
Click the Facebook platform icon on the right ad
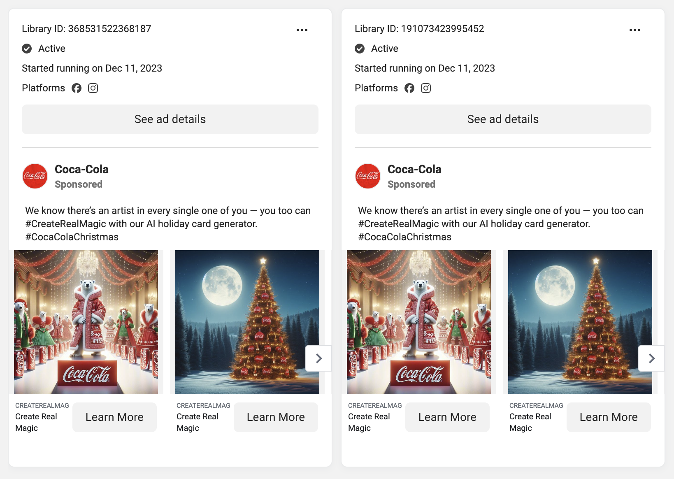coord(409,88)
